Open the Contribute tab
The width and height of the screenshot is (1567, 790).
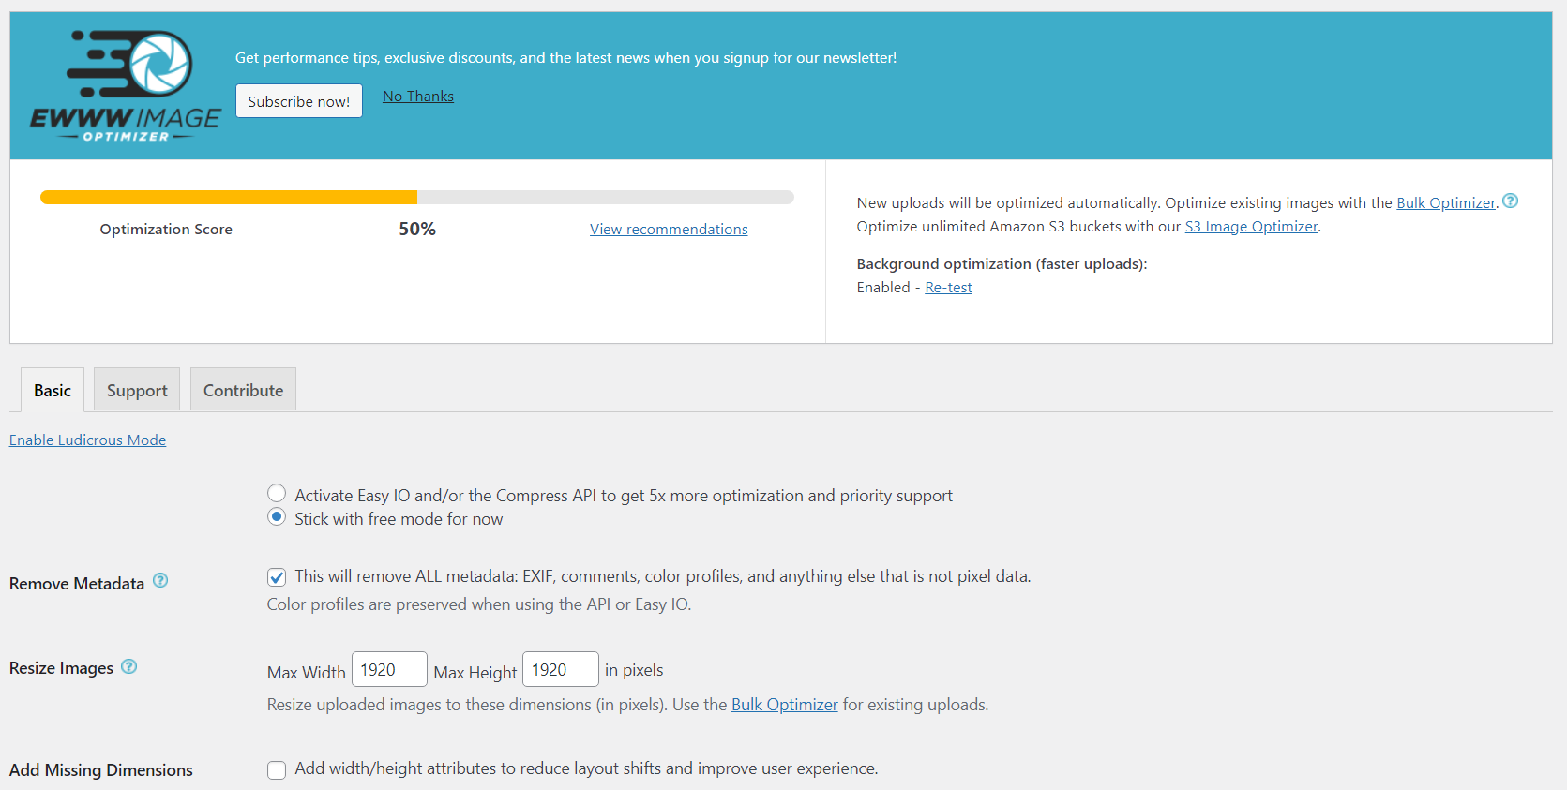coord(243,391)
